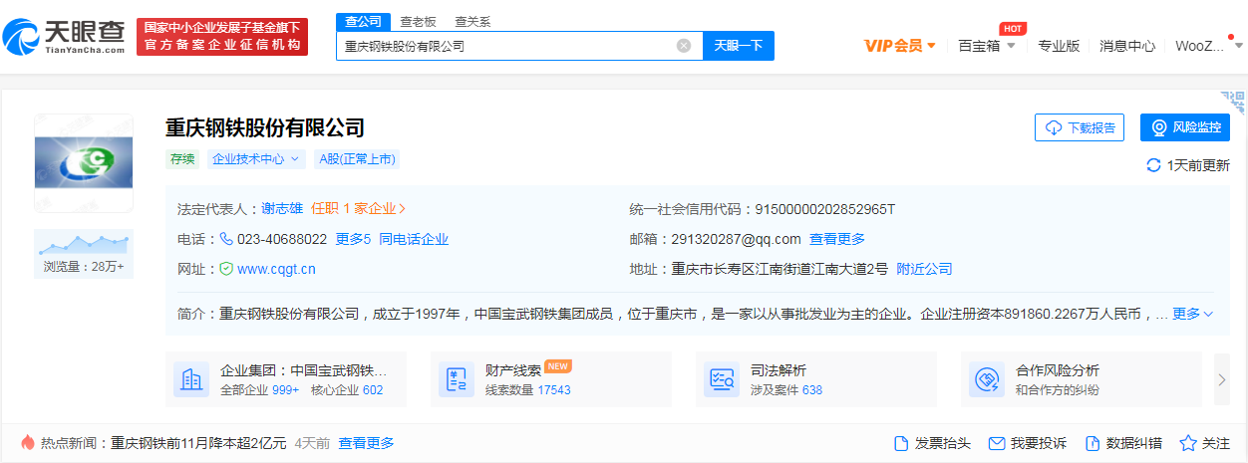Click the address 重庆市长寿区江南街道江南大道2号
Image resolution: width=1248 pixels, height=463 pixels.
point(780,269)
